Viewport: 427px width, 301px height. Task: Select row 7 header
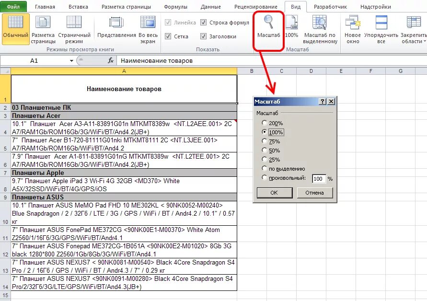click(x=5, y=173)
